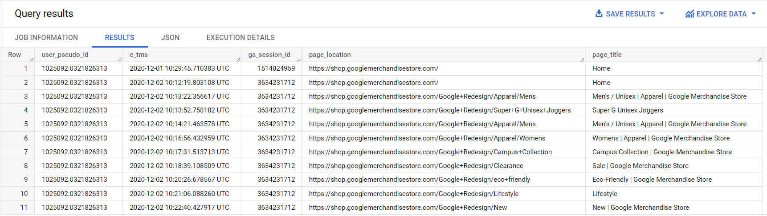The height and width of the screenshot is (216, 767).
Task: Click the user_pseudo_id column resize handle
Action: pos(120,59)
